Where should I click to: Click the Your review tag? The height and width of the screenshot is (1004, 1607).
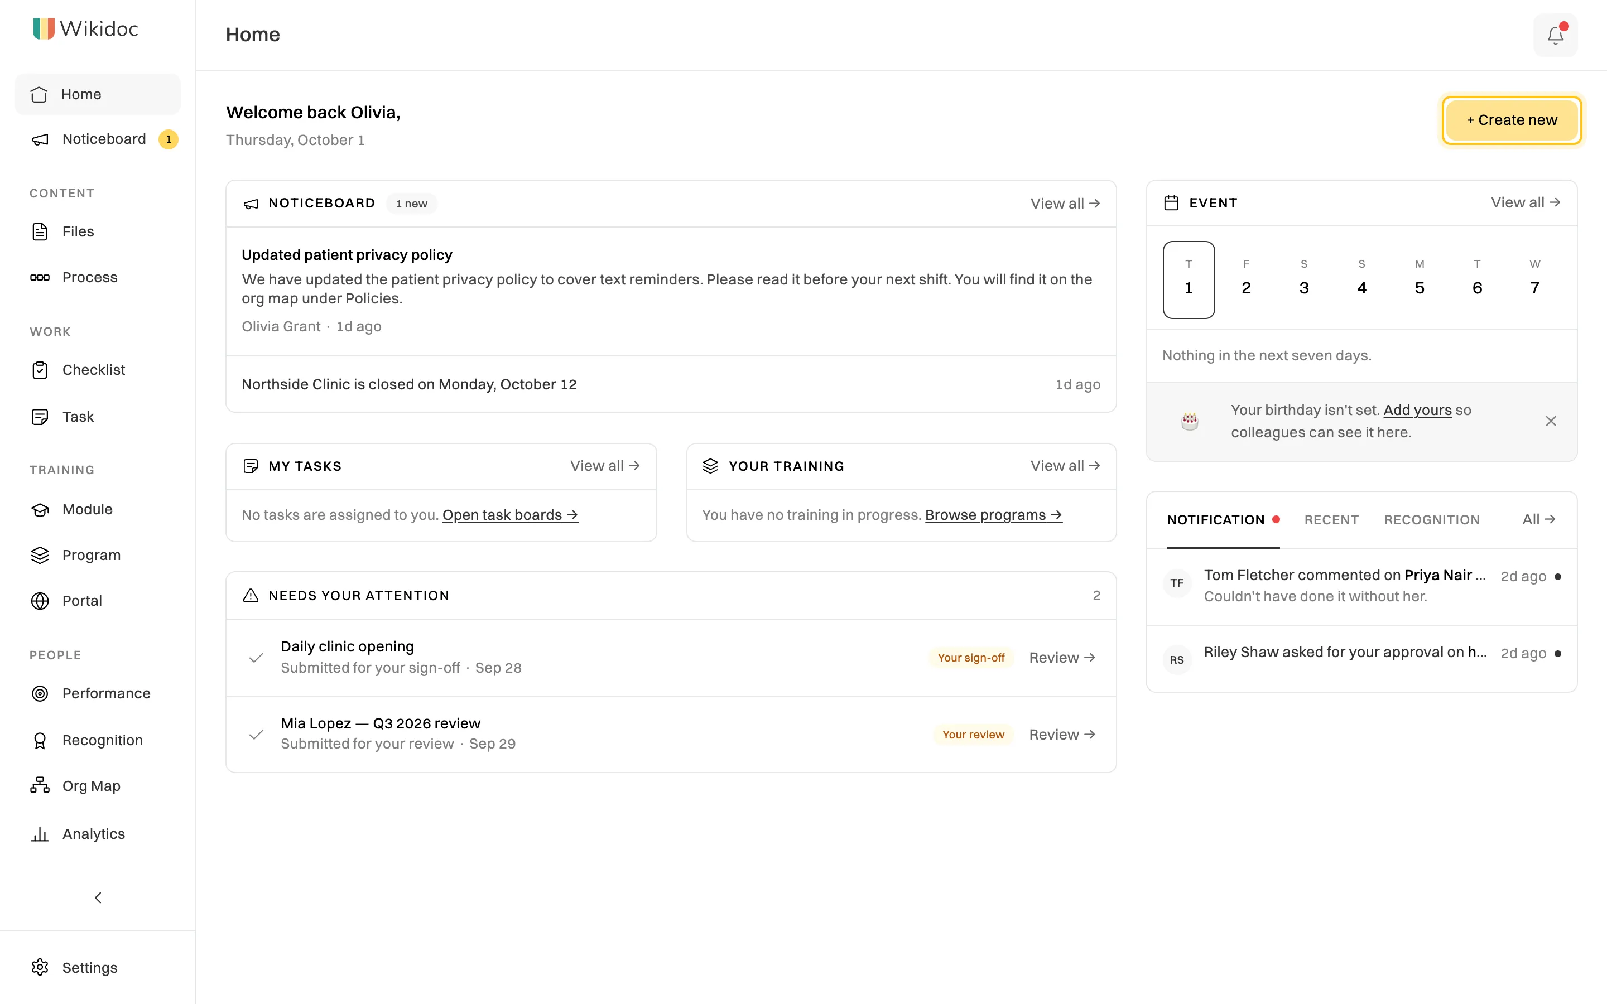pos(973,735)
